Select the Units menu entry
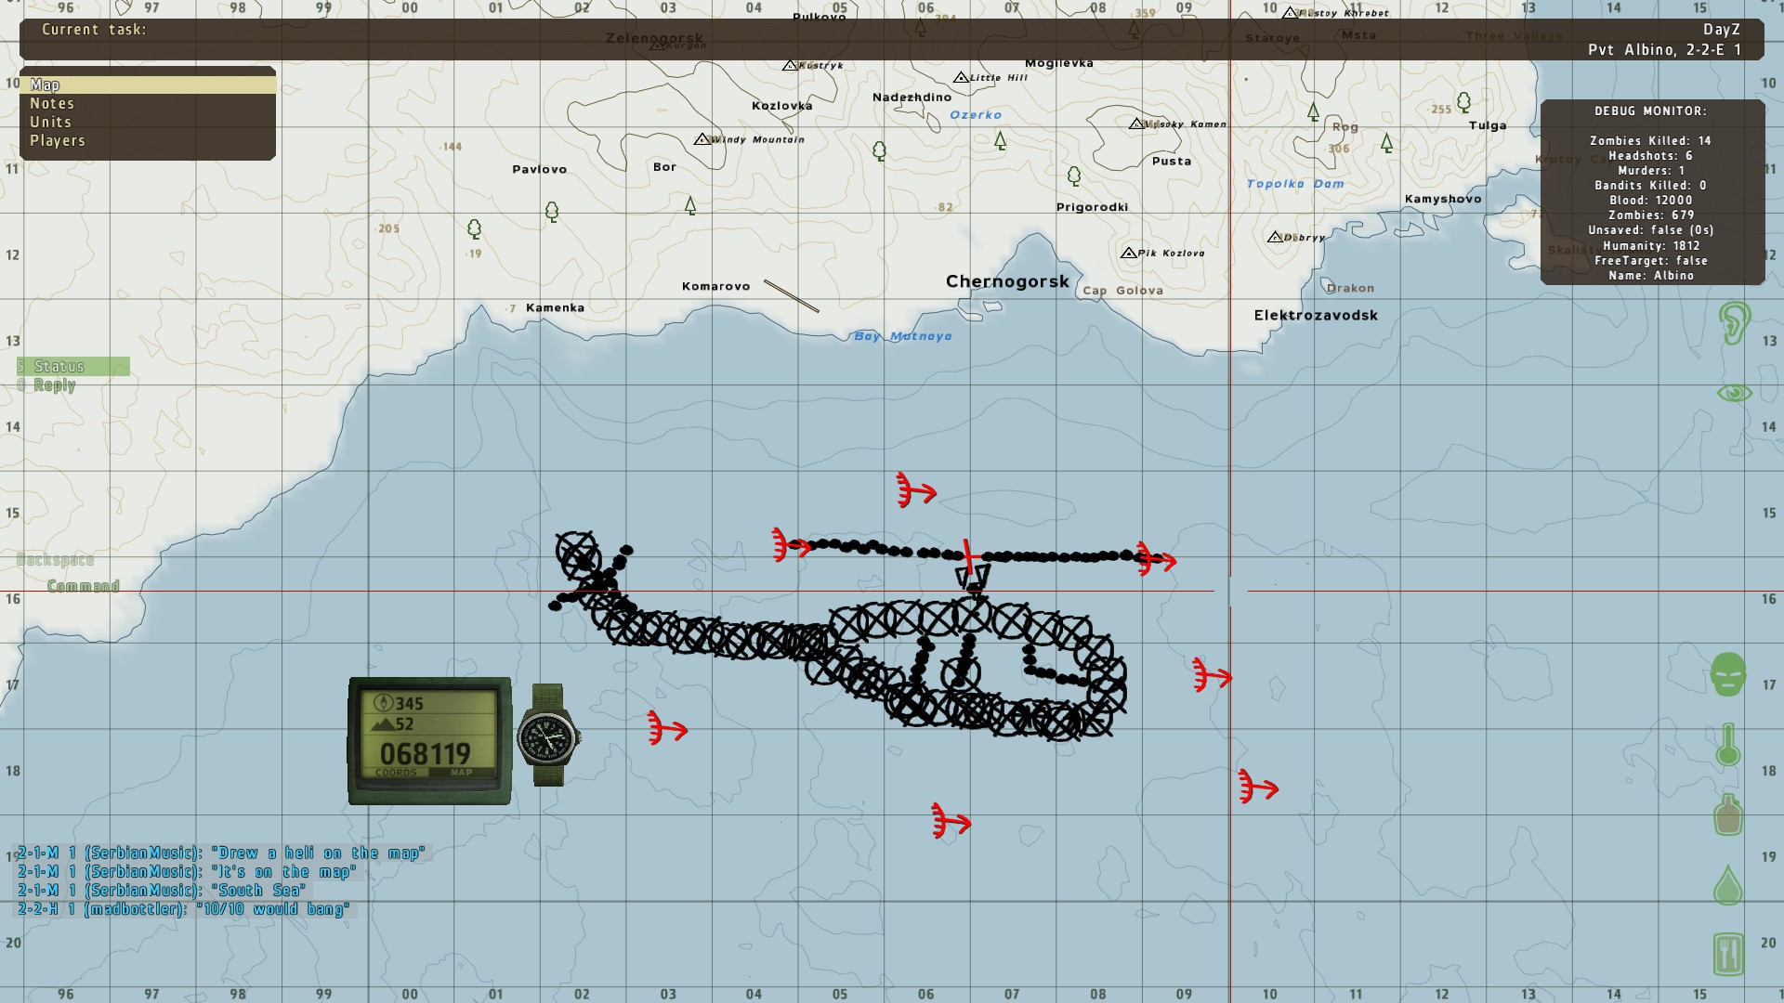1784x1003 pixels. point(50,123)
